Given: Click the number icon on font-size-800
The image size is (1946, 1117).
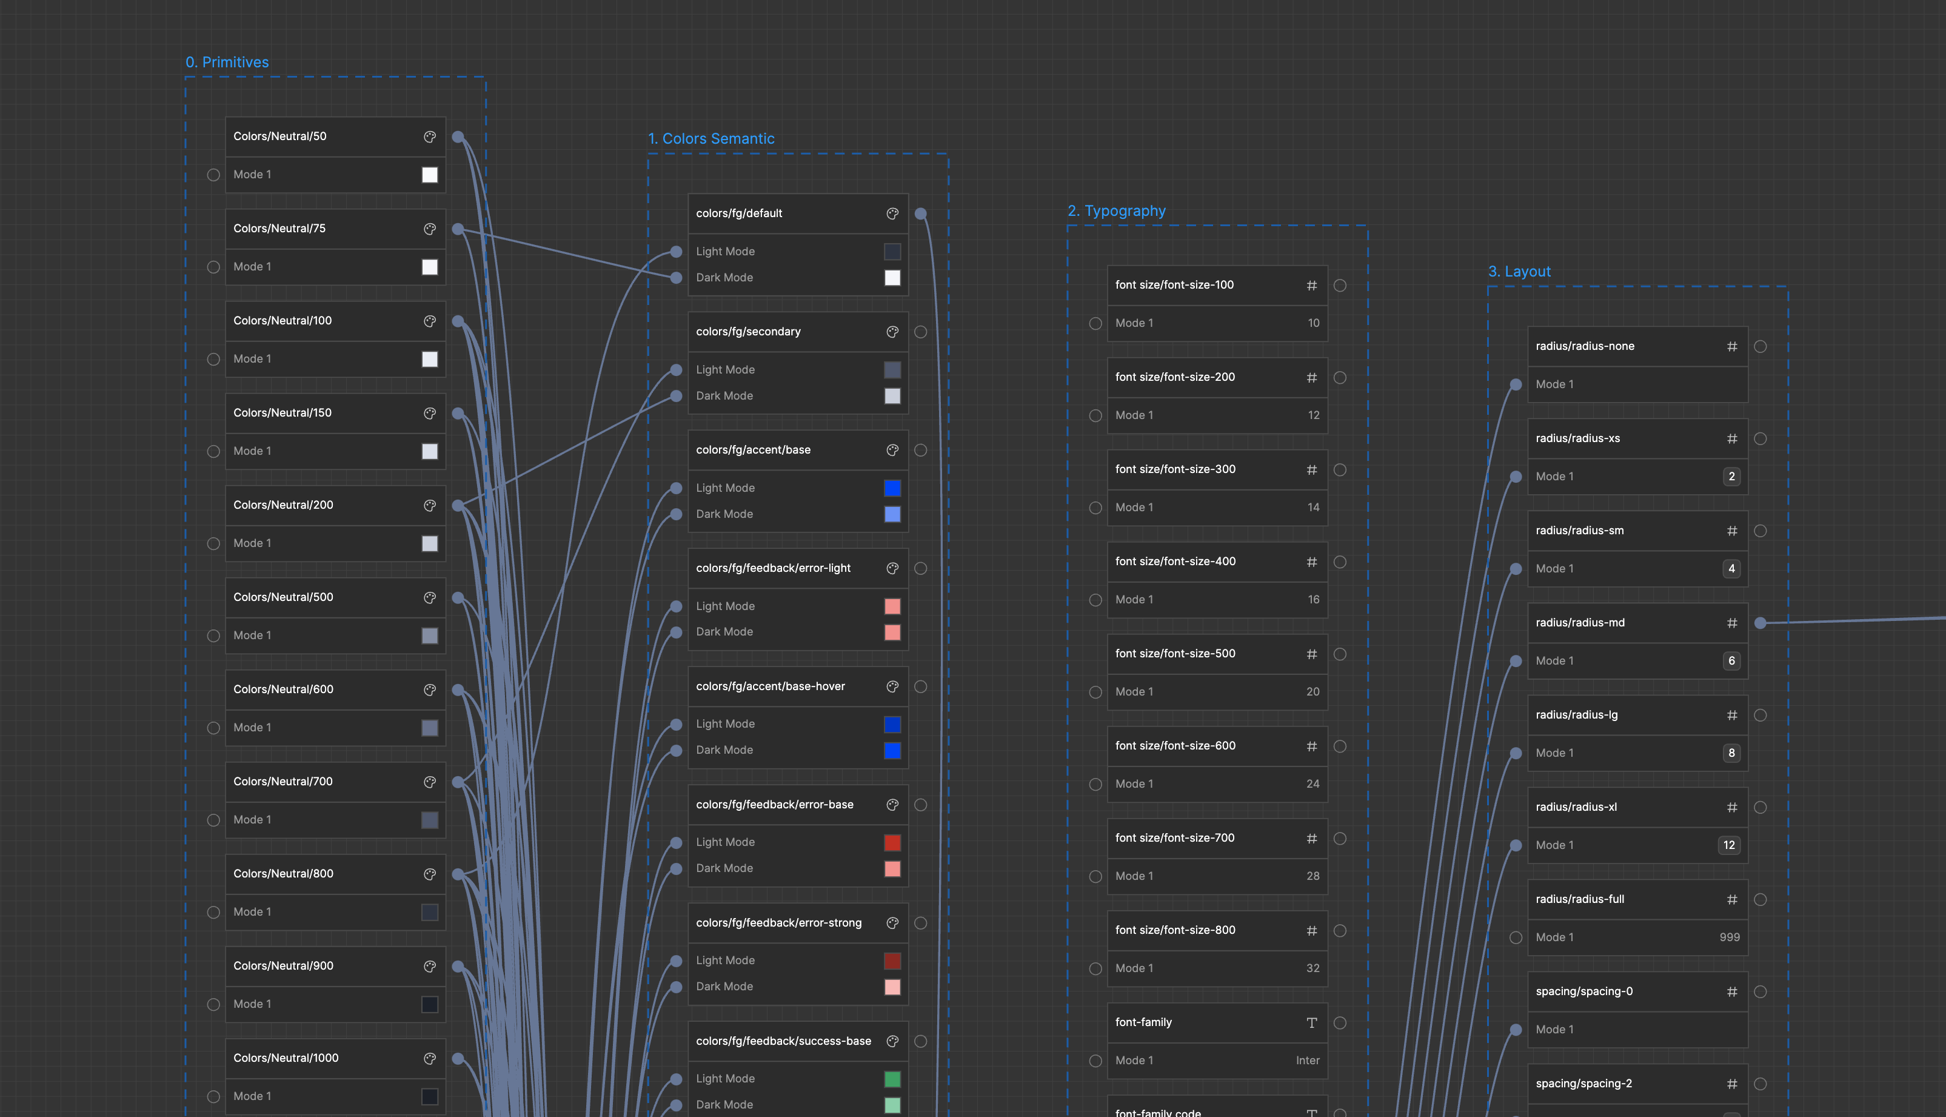Looking at the screenshot, I should coord(1312,931).
